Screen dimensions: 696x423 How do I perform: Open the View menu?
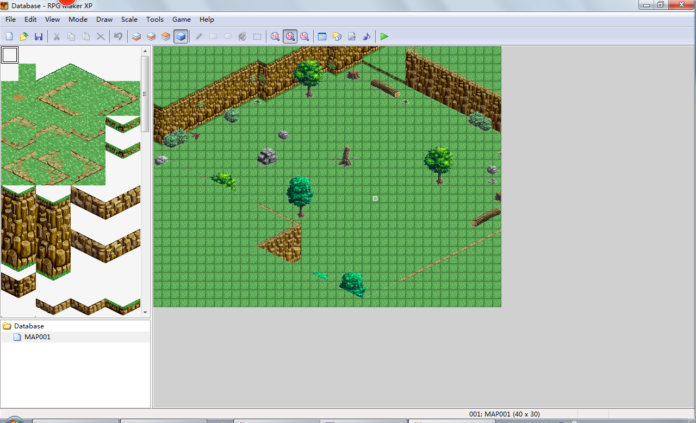[x=53, y=20]
